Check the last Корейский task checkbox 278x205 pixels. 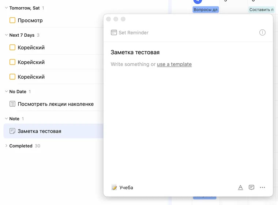pos(12,77)
